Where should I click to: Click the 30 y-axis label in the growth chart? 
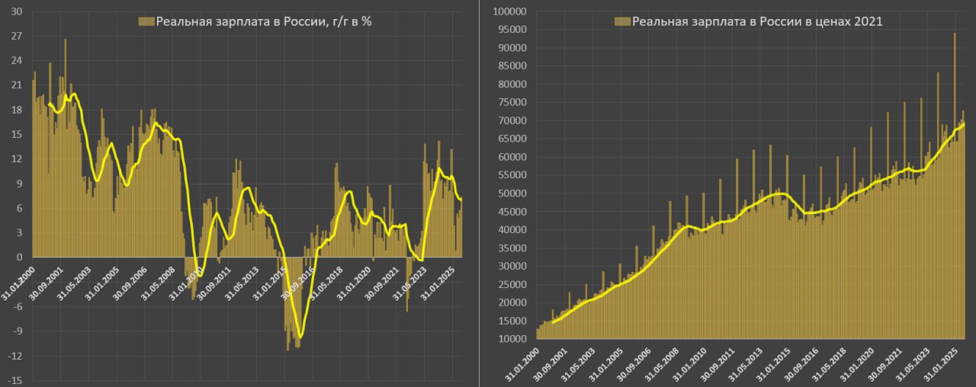coord(16,11)
